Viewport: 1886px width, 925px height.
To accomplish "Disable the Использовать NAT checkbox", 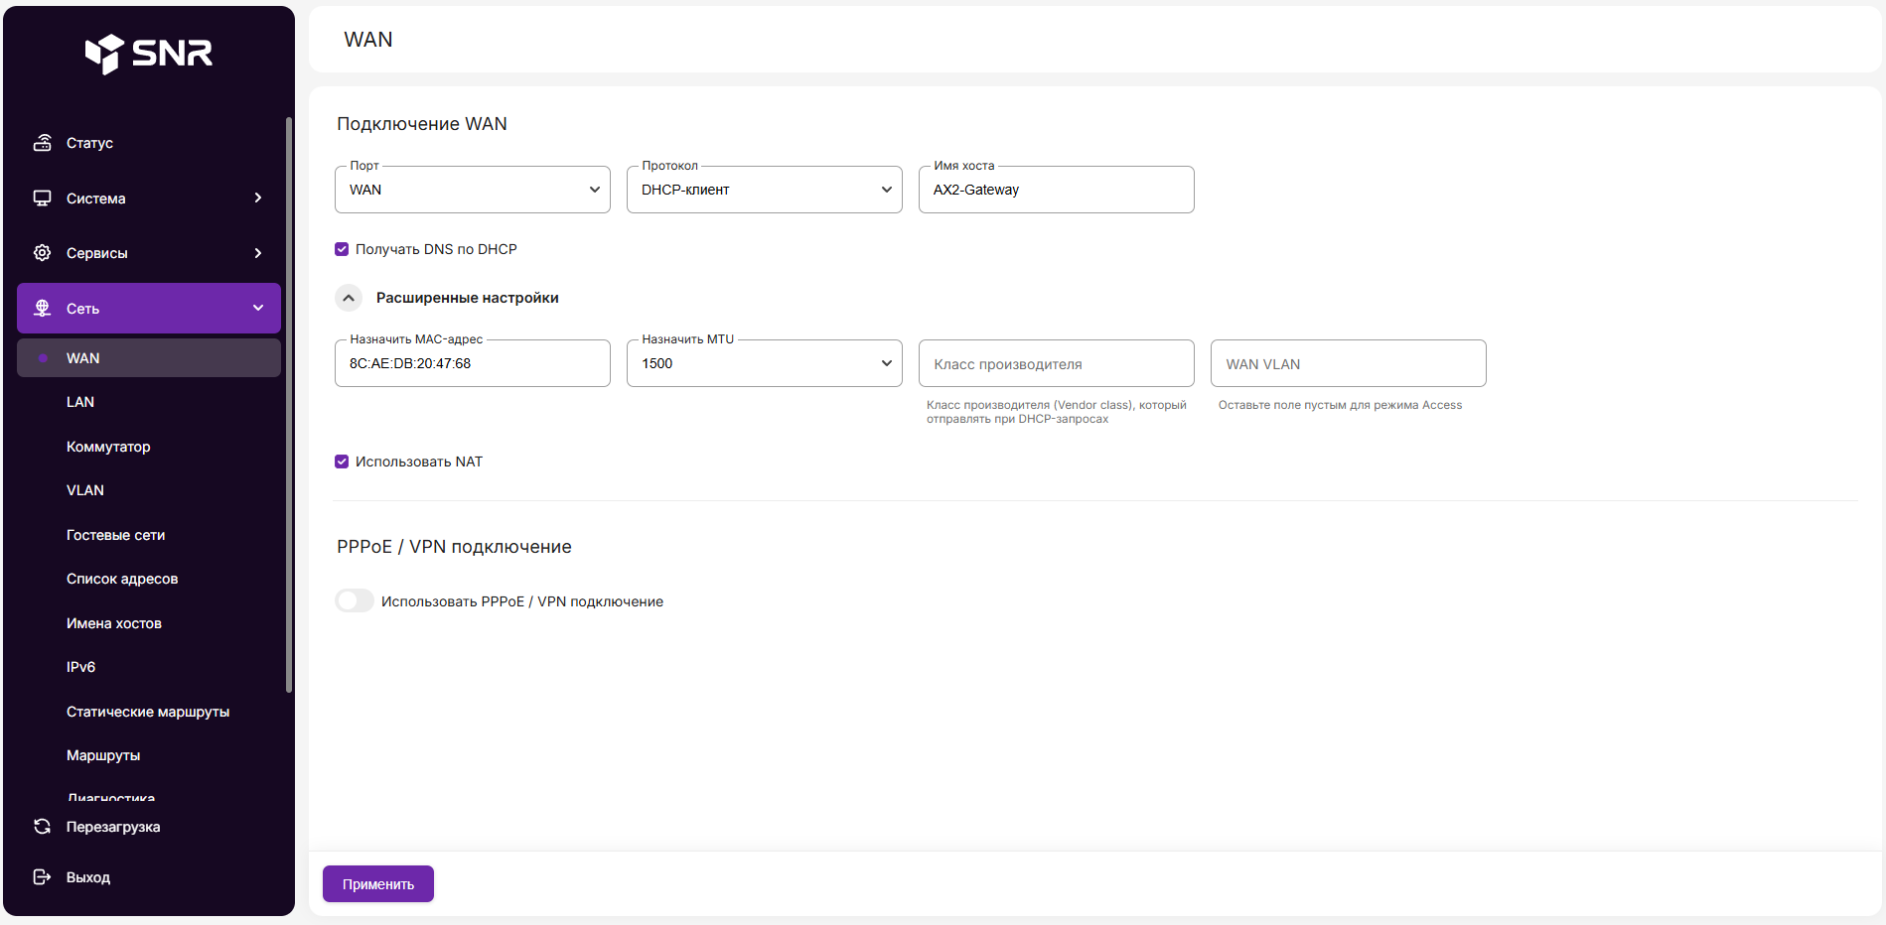I will 342,462.
